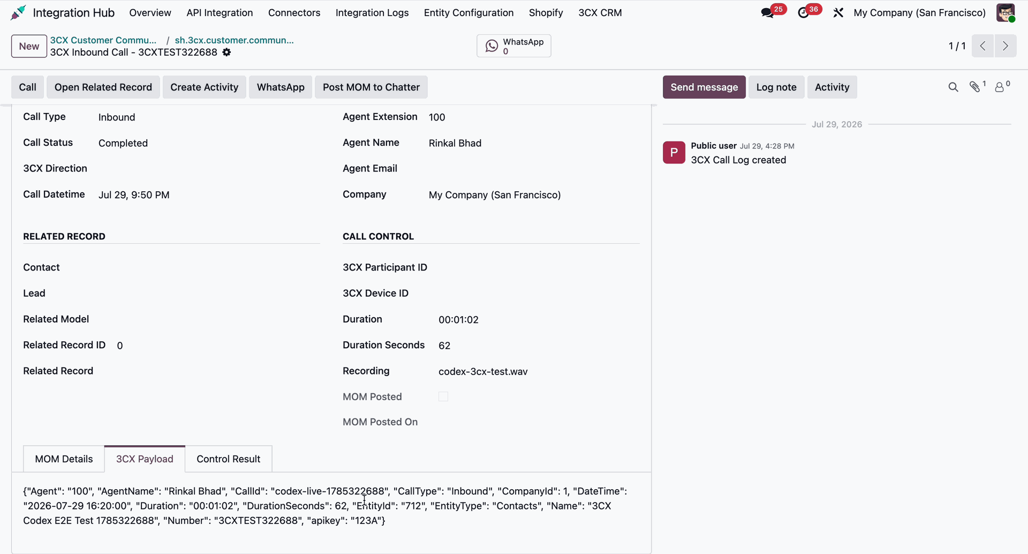Go to the next record arrow
1028x554 pixels.
[1006, 46]
